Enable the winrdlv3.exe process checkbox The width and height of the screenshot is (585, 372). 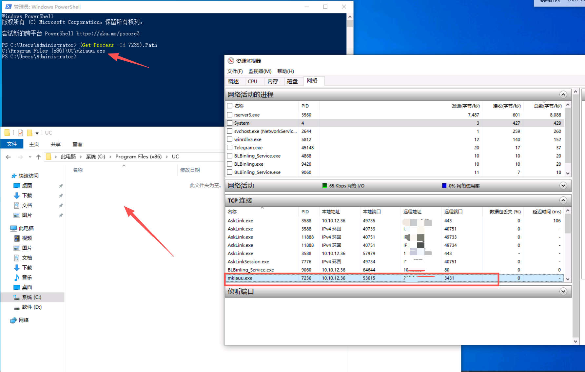(x=230, y=139)
